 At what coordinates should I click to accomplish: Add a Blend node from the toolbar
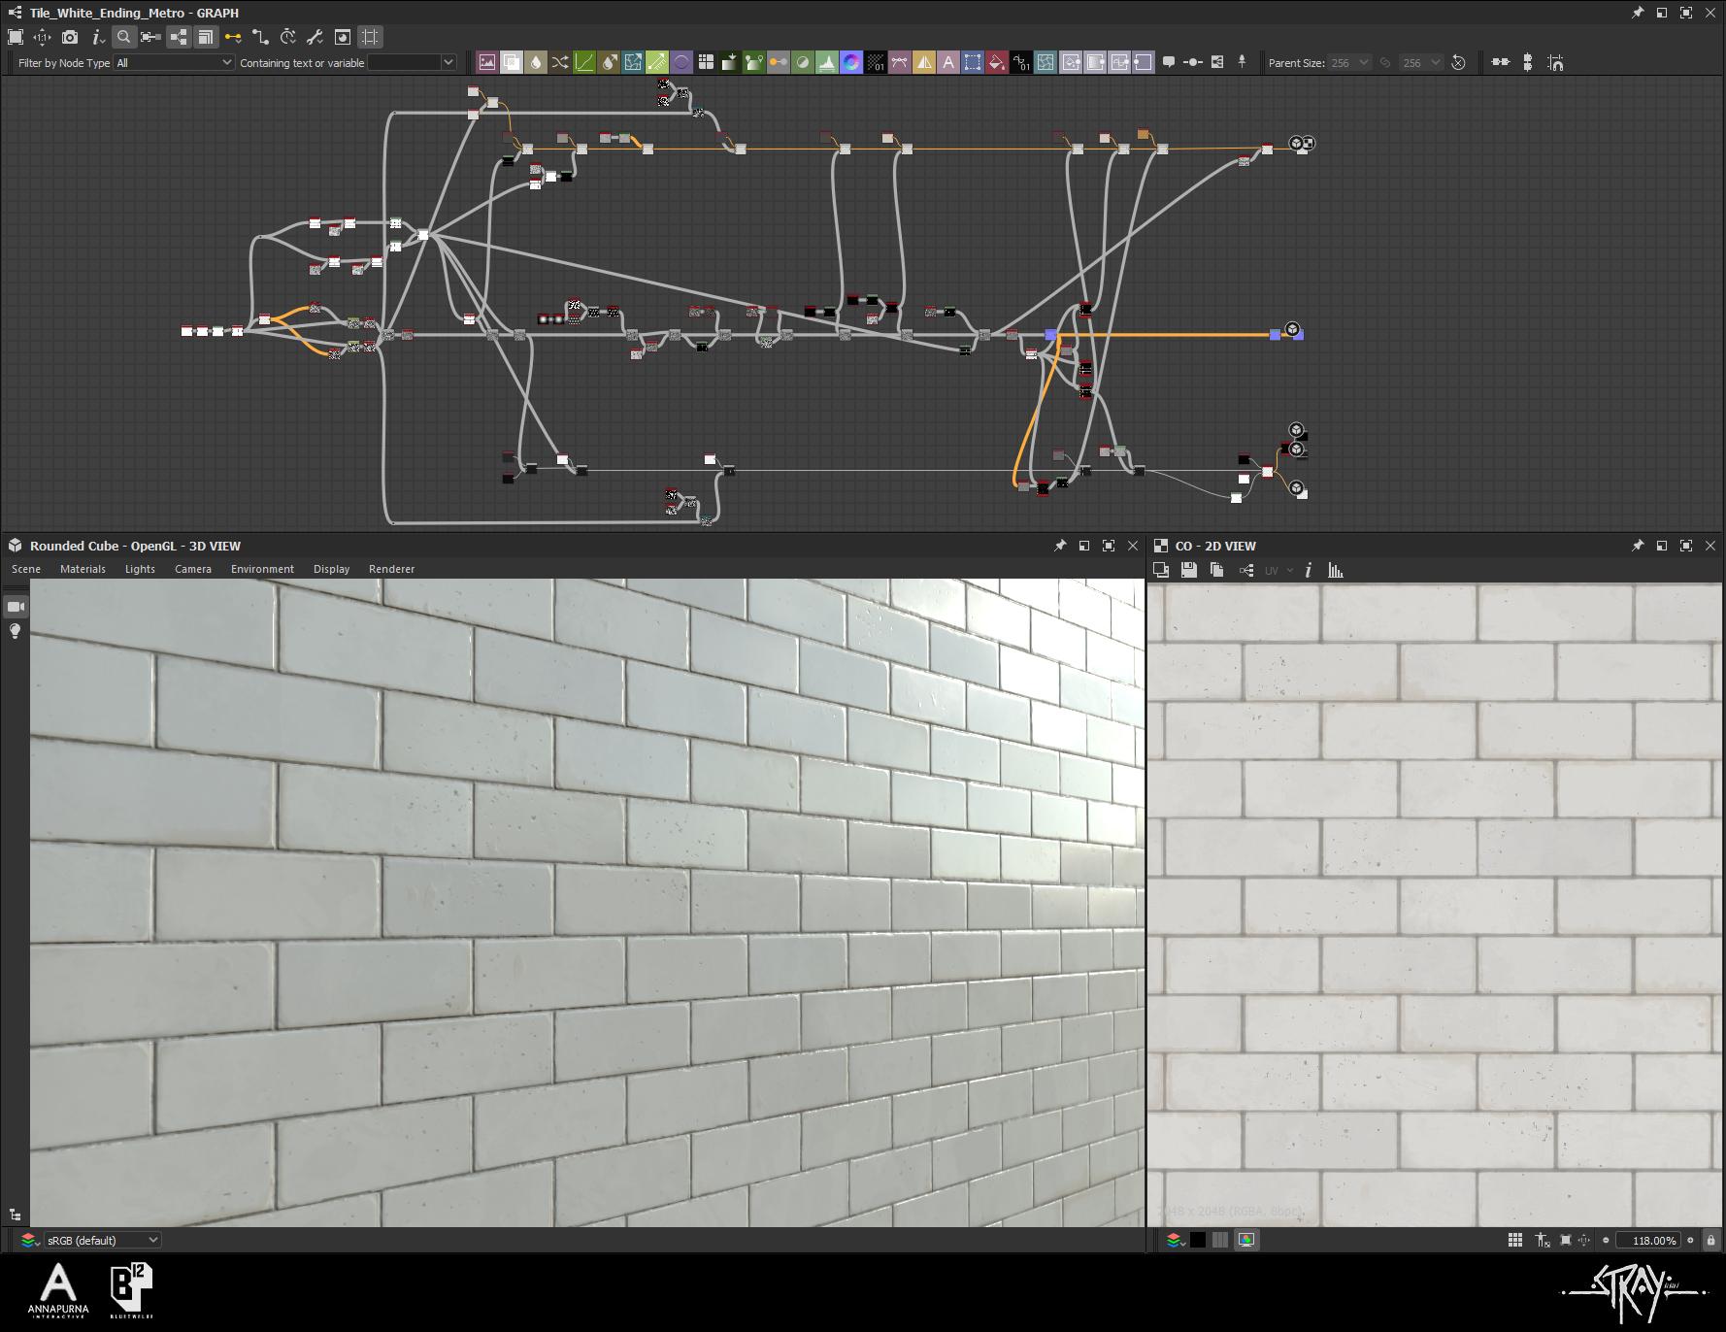coord(512,62)
